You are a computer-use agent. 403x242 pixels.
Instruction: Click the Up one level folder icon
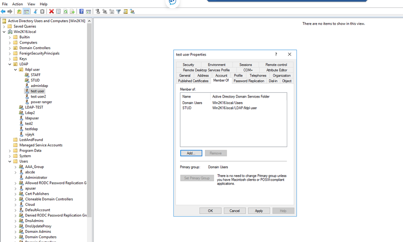(19, 12)
